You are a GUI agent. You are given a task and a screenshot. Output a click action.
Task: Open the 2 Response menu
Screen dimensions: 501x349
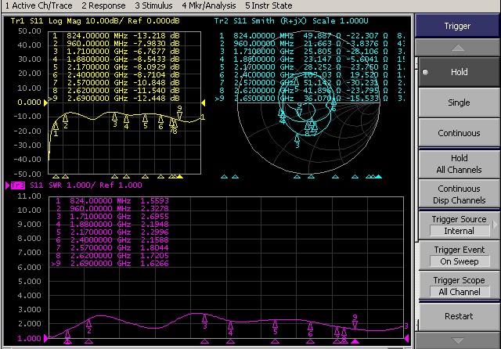[103, 5]
